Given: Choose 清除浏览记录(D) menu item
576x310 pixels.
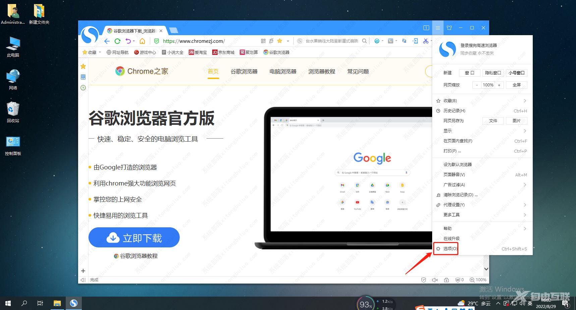Looking at the screenshot, I should point(482,195).
